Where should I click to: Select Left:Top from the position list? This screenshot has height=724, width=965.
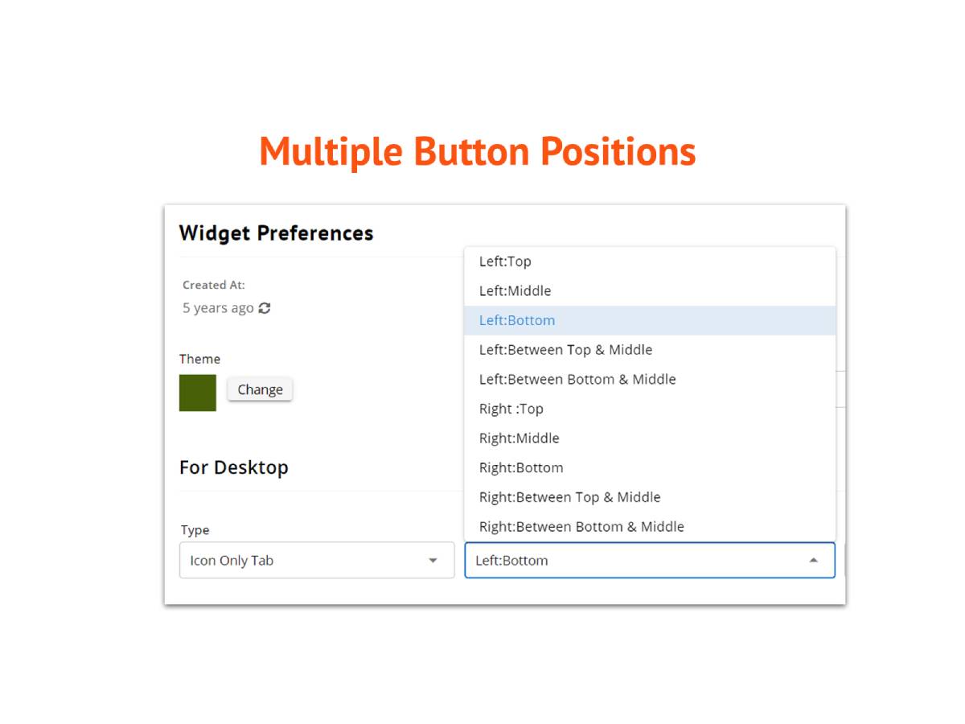650,261
